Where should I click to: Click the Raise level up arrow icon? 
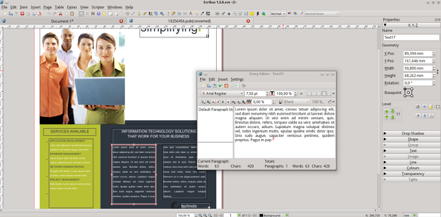(x=387, y=112)
